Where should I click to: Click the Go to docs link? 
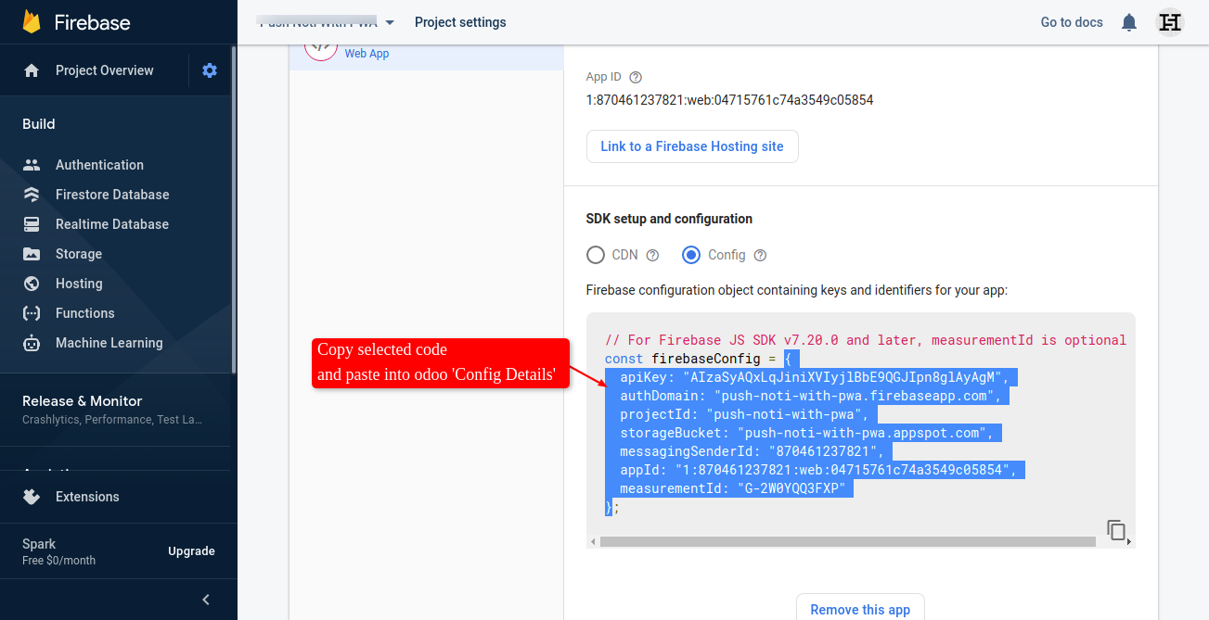(1072, 22)
